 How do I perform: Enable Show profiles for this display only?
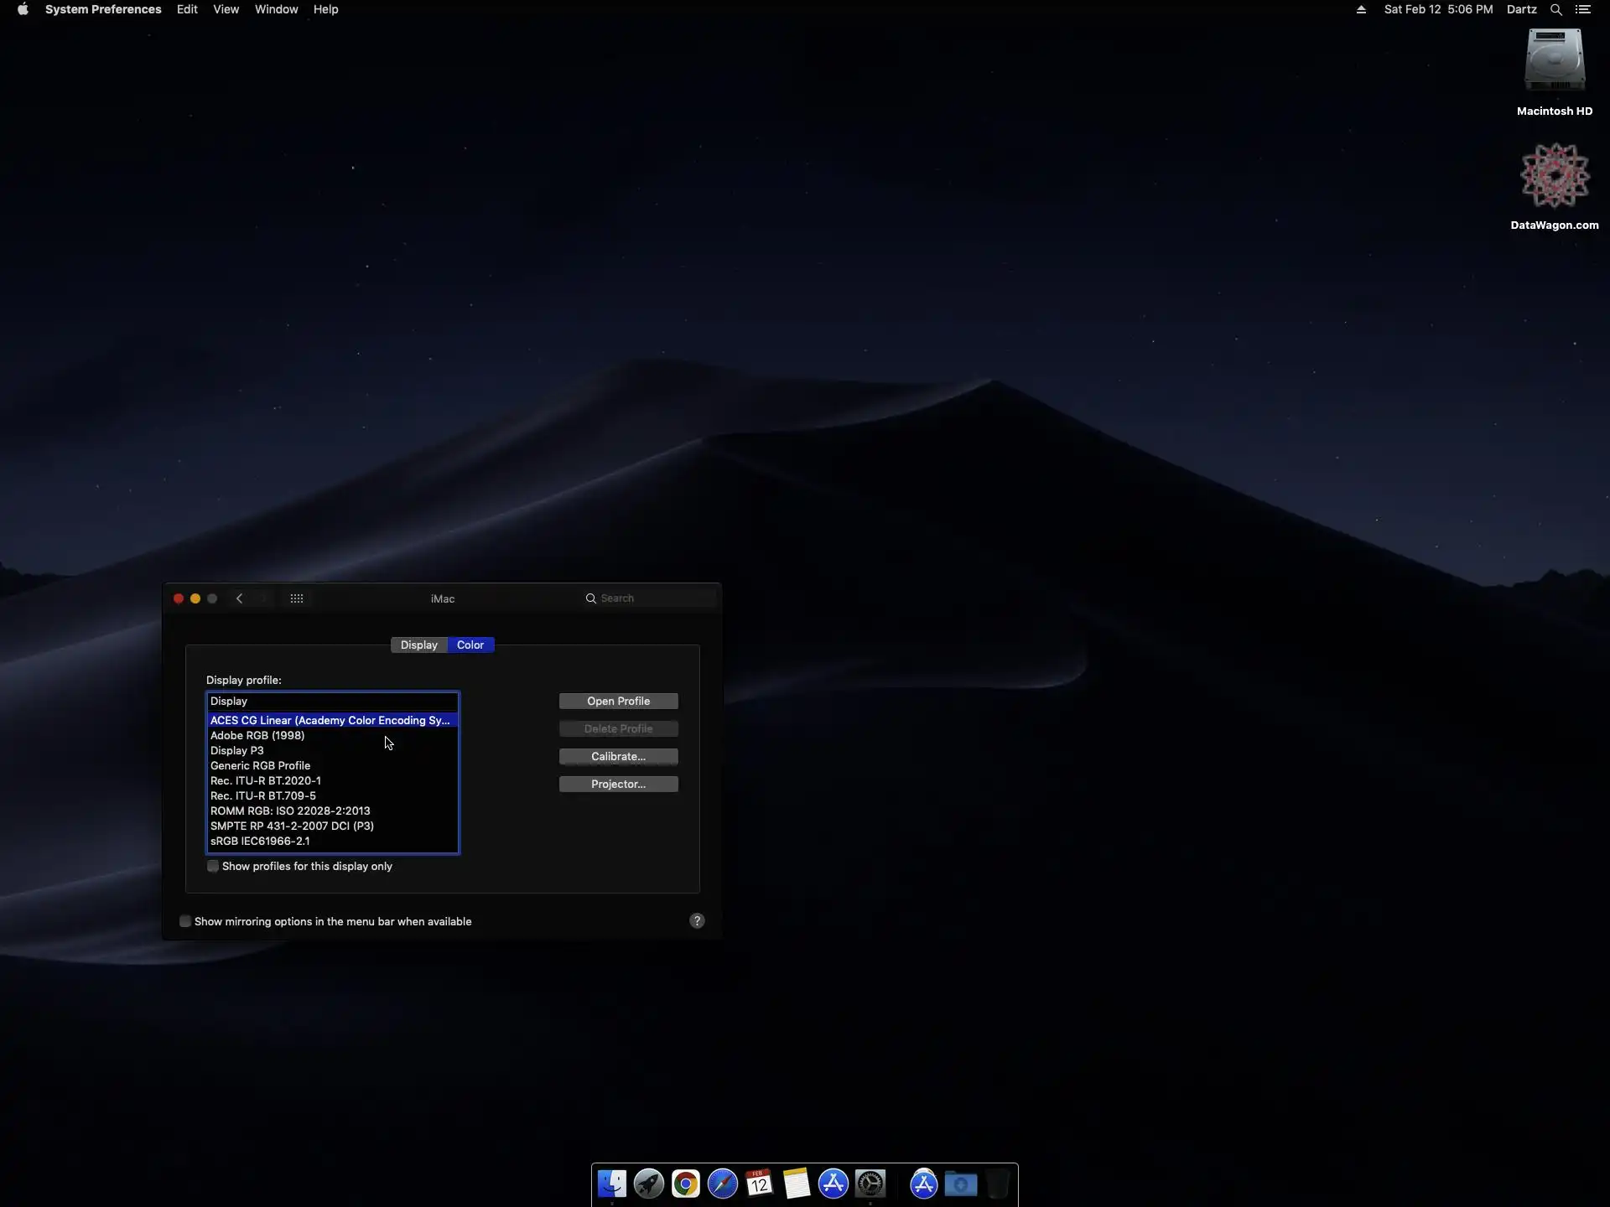213,867
